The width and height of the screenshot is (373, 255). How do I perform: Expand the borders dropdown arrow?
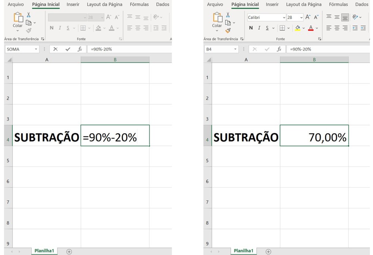point(288,28)
